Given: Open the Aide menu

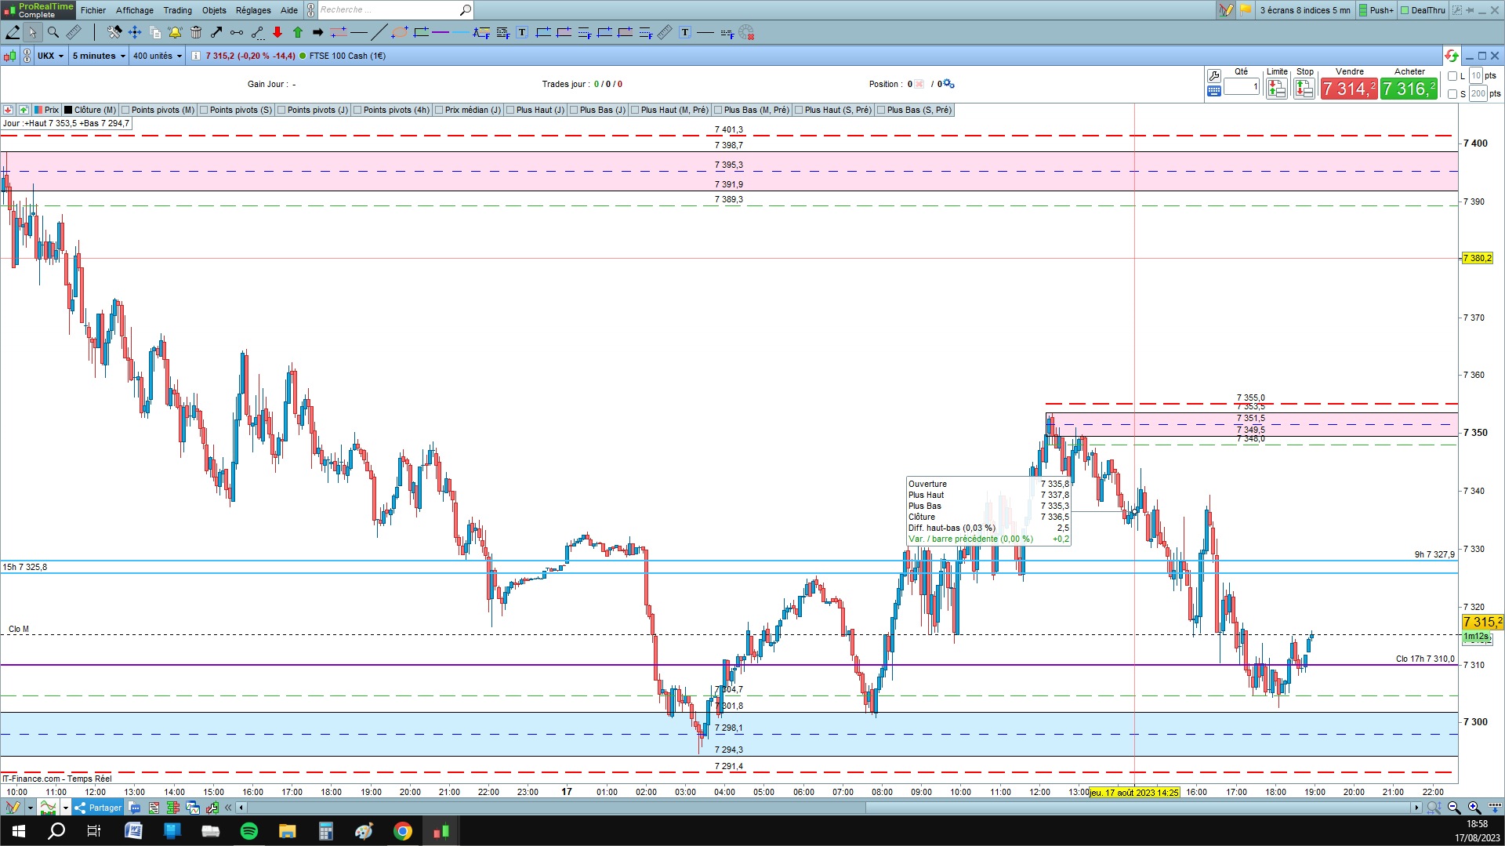Looking at the screenshot, I should (289, 10).
